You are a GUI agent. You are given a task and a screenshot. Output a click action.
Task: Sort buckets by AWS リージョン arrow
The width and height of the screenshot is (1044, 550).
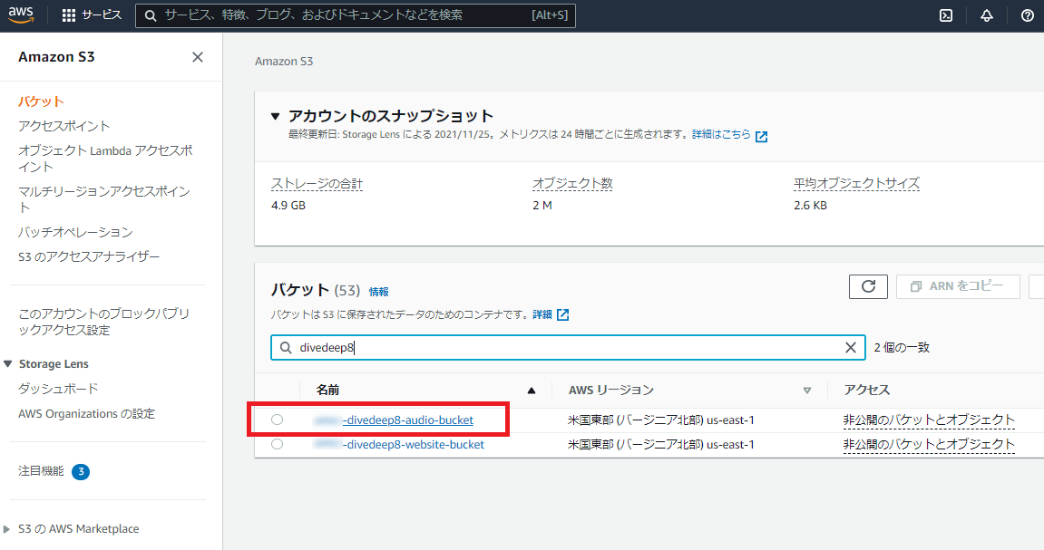tap(807, 391)
